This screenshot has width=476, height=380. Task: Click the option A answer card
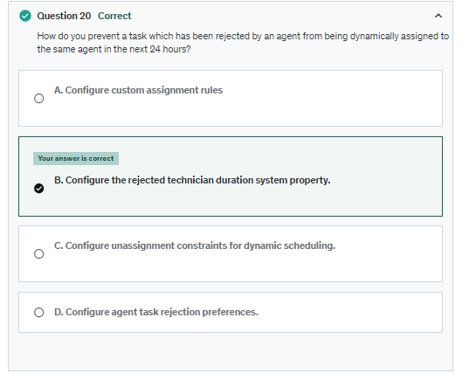pyautogui.click(x=231, y=99)
